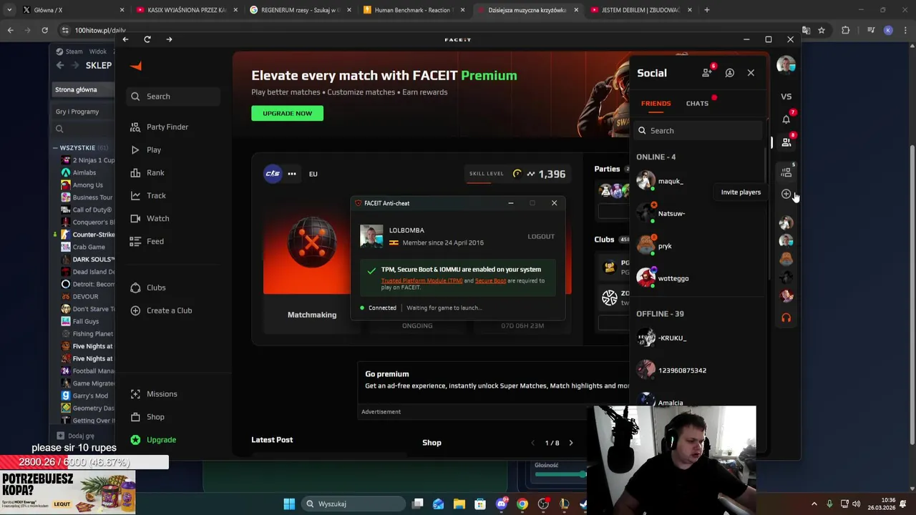Open Missions in the sidebar
916x515 pixels.
[x=154, y=394]
